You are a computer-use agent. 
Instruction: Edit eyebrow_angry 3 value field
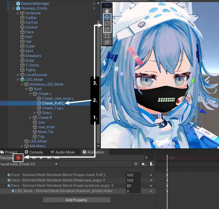click(133, 186)
